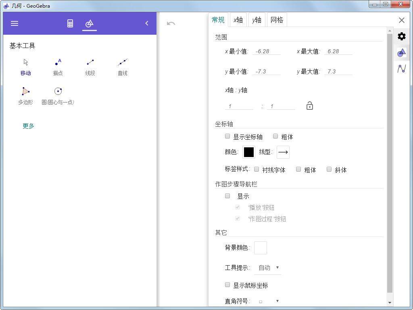Screen dimensions: 413x310
Task: Switch to the calculator algebra view
Action: [x=70, y=23]
